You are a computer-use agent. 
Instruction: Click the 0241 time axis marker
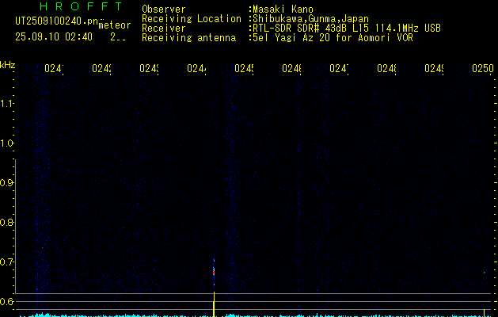pos(54,68)
